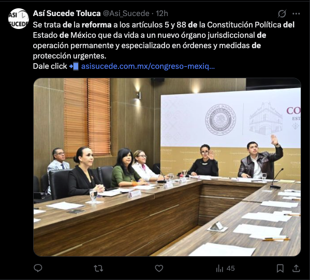Open view analytics bar chart icon

[x=219, y=268]
